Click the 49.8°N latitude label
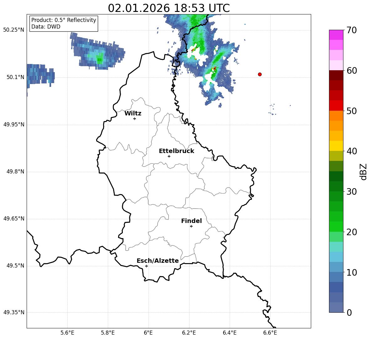Viewport: 371px width, 339px height. pyautogui.click(x=15, y=172)
